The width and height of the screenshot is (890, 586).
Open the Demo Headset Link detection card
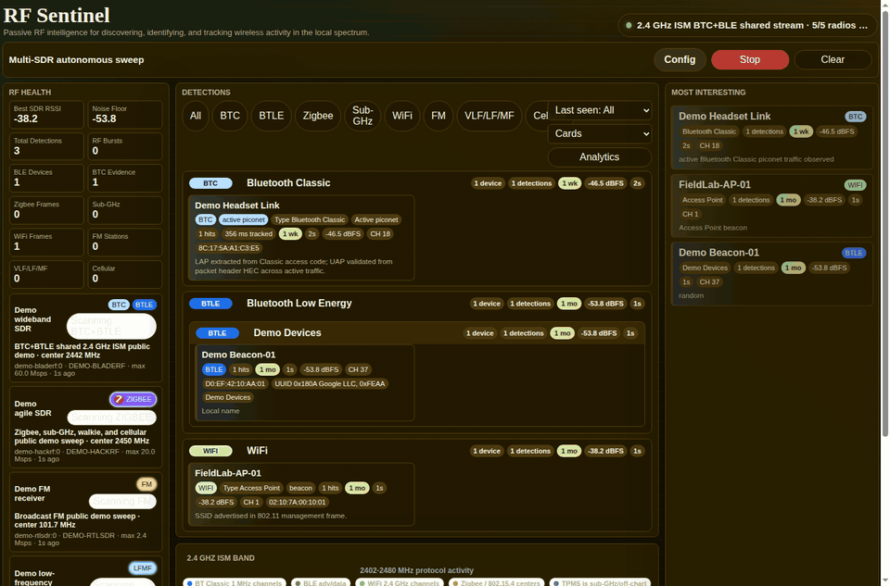click(x=300, y=238)
